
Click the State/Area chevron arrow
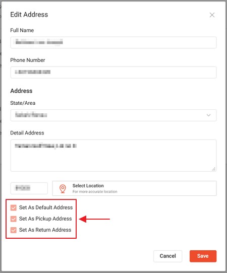coord(208,115)
